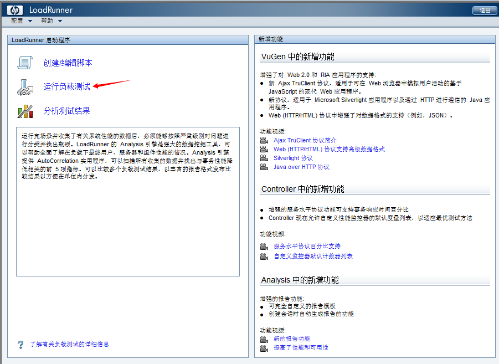
Task: Click the Analysis 中的新增功能 heading
Action: pyautogui.click(x=300, y=280)
